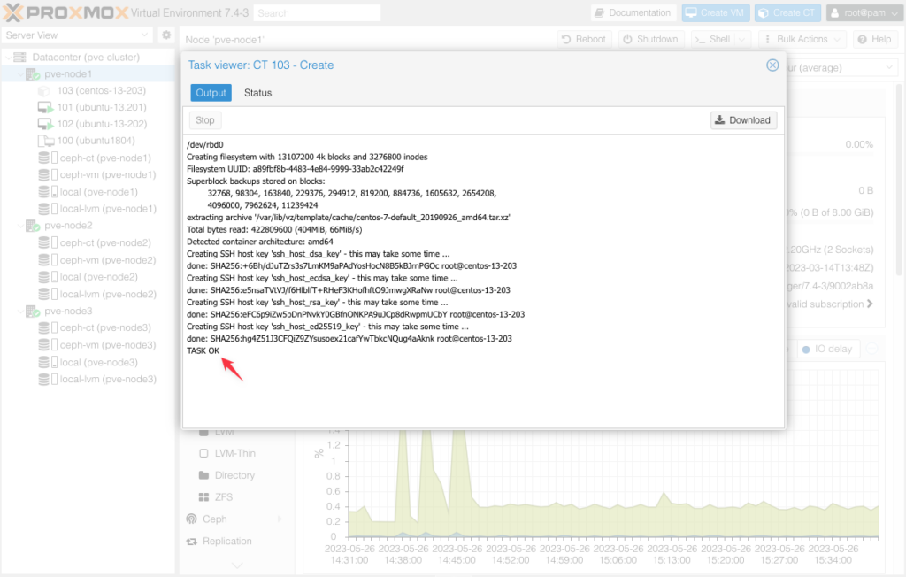Expand more node menu items chevron
The image size is (906, 577).
(237, 565)
